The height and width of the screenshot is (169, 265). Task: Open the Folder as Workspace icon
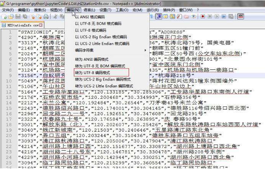(186, 16)
